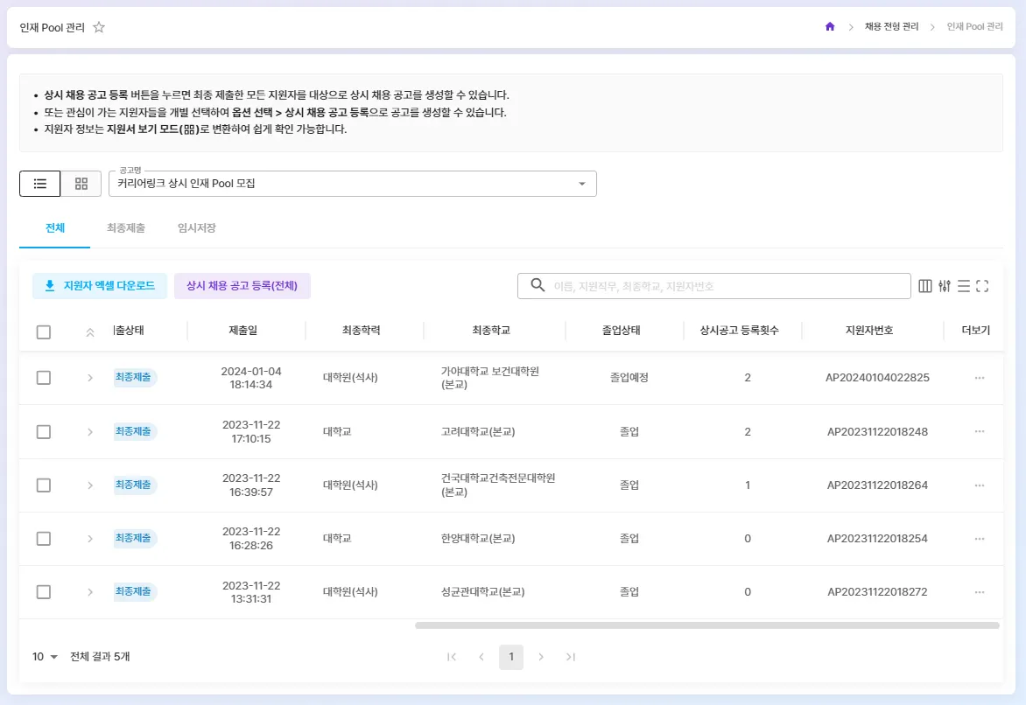Click page number 1 button
The image size is (1026, 705).
click(511, 657)
